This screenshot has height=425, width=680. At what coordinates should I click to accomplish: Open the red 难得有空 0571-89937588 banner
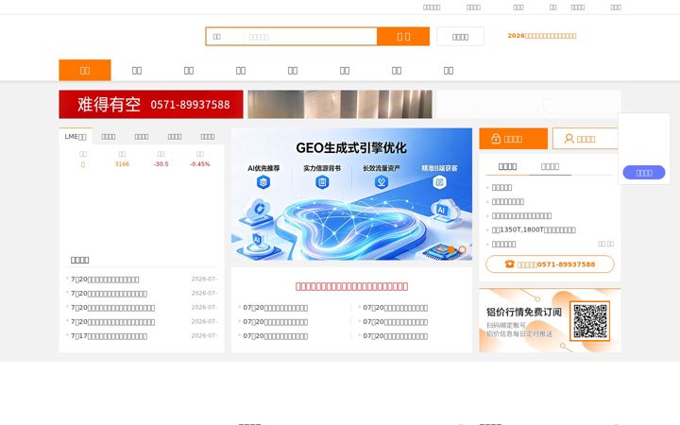tap(151, 104)
